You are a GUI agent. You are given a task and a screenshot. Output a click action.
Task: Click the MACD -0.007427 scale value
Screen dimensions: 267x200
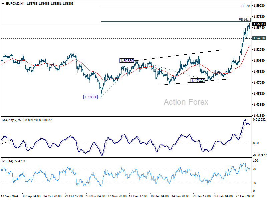[x=260, y=155]
